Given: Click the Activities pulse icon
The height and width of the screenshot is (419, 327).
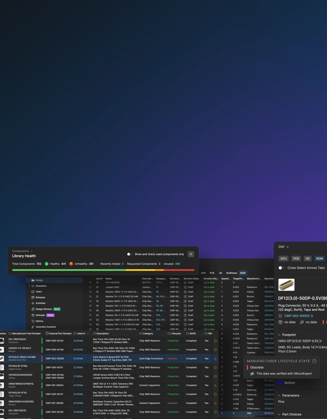Looking at the screenshot, I should pyautogui.click(x=33, y=303).
